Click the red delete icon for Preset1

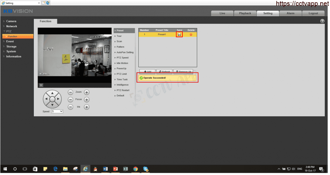(x=191, y=34)
